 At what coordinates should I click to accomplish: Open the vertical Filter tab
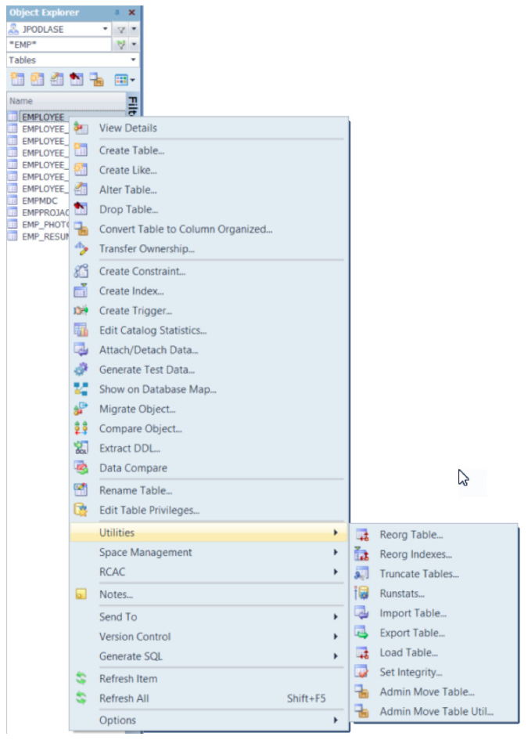(x=132, y=105)
